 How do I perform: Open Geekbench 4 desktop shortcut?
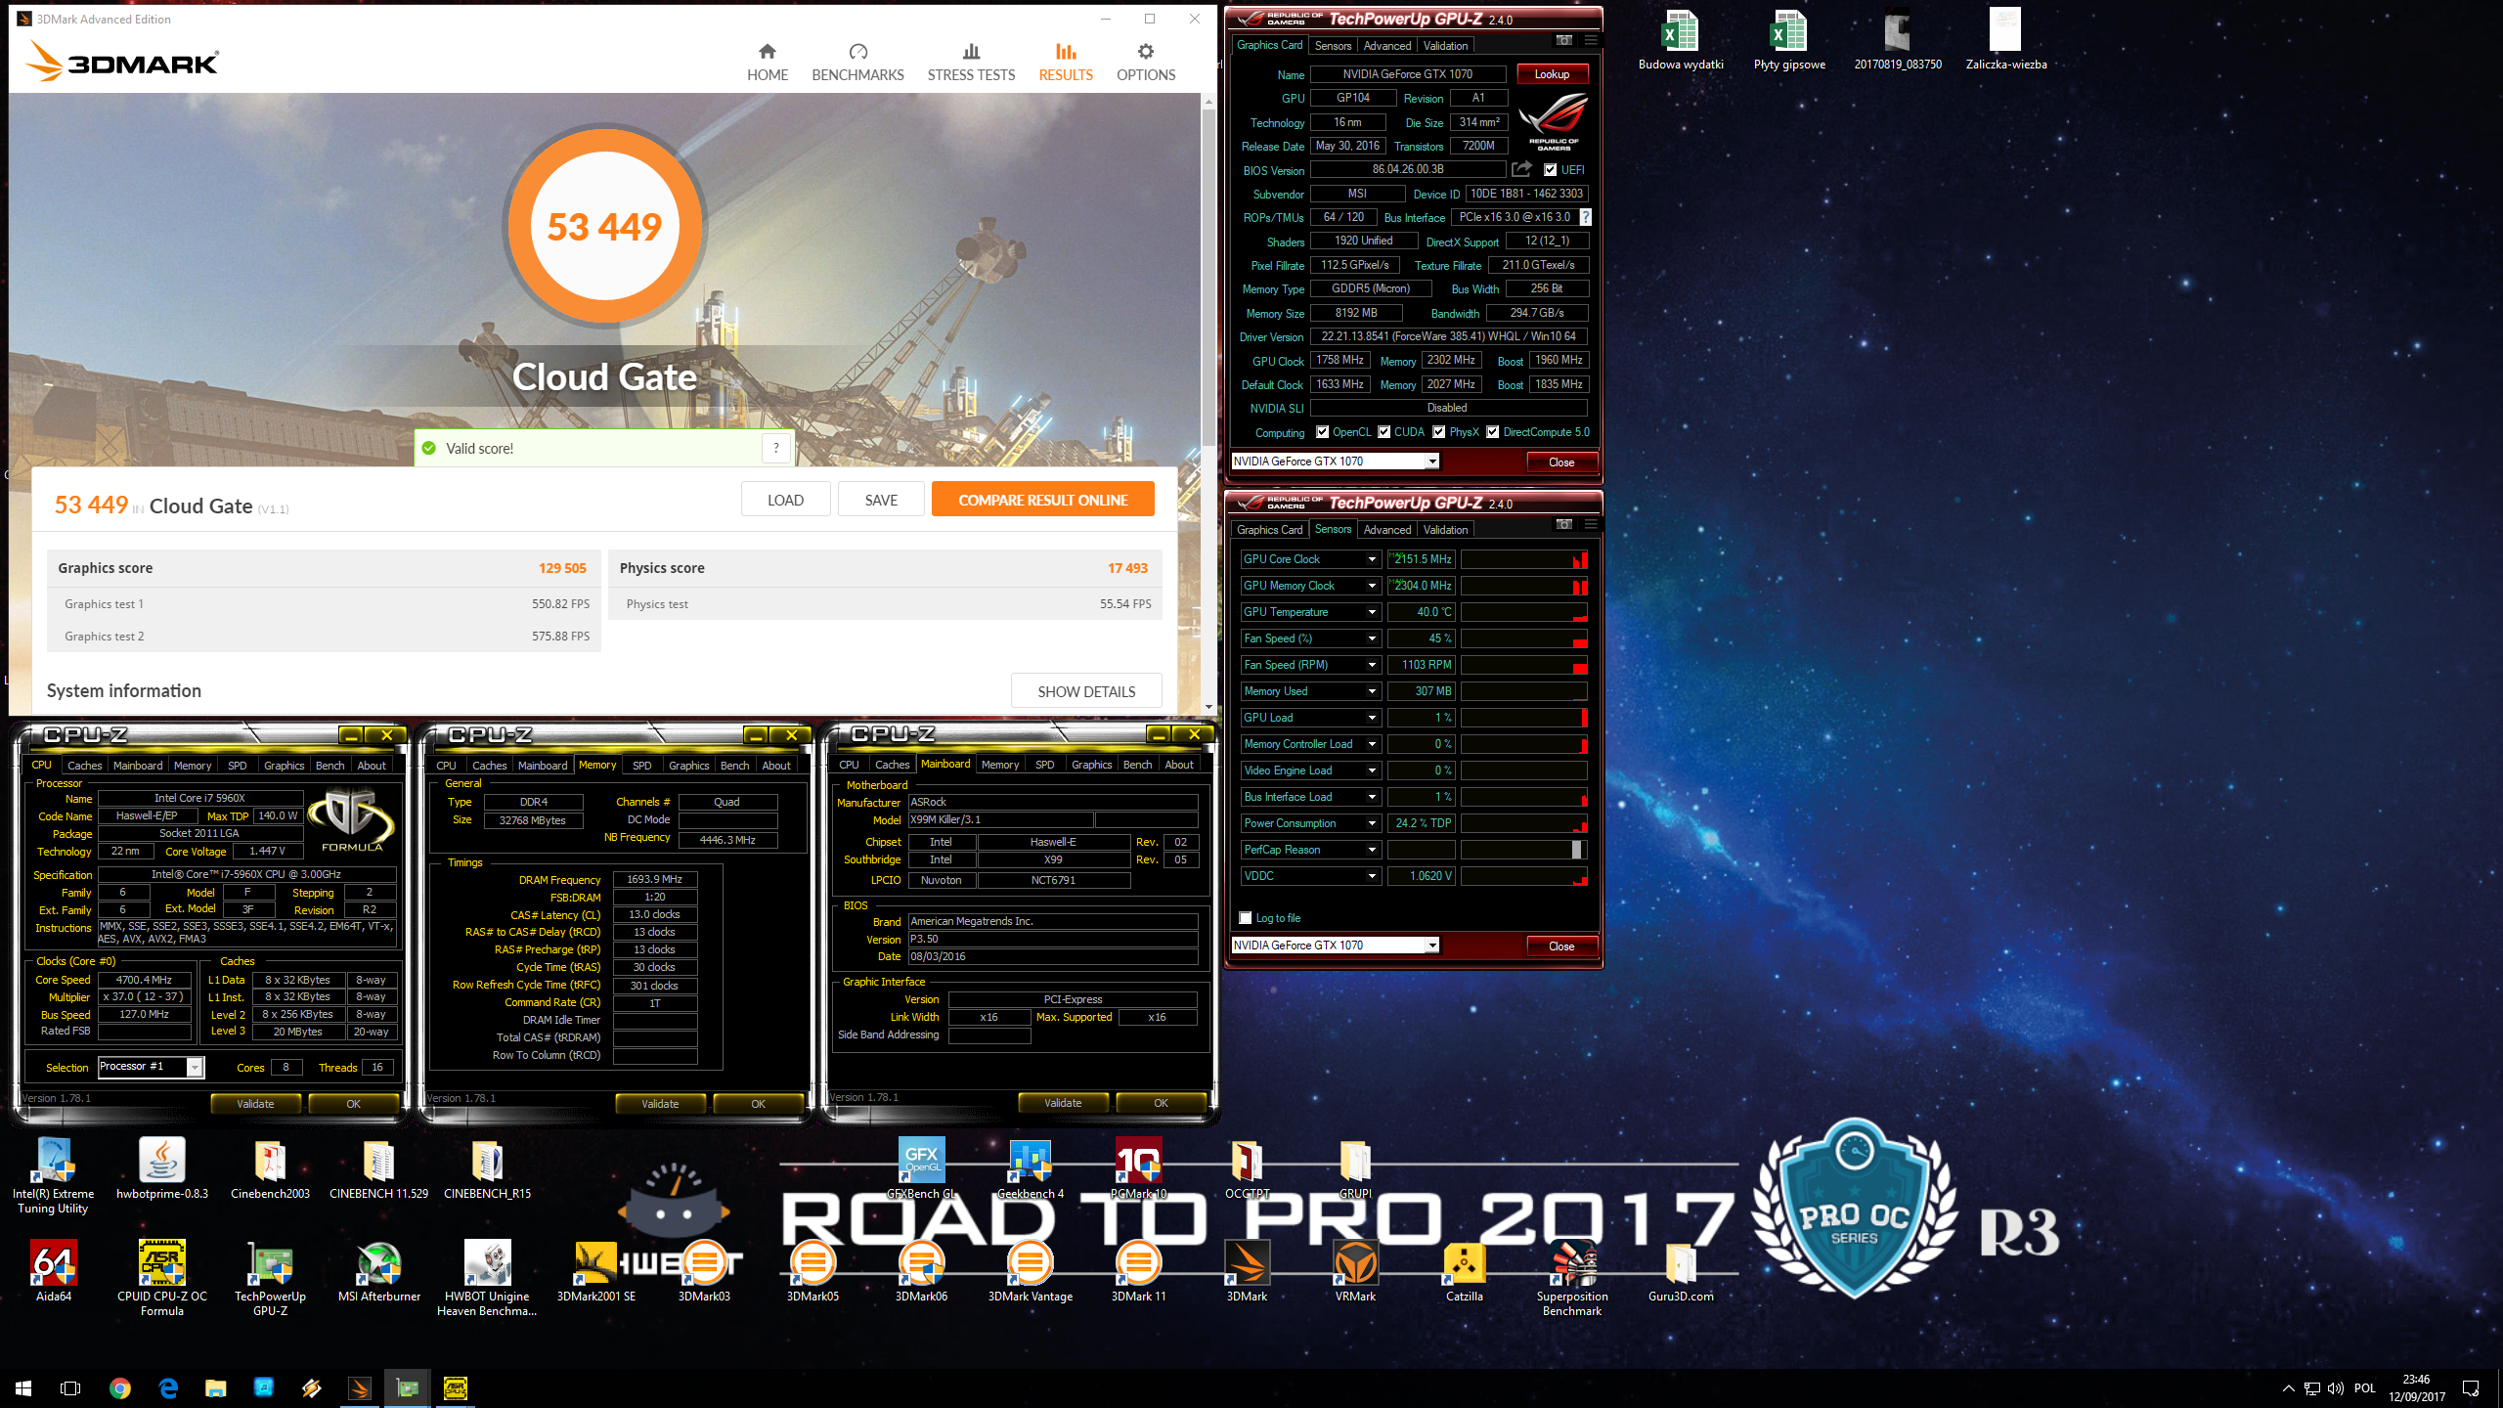tap(1030, 1168)
